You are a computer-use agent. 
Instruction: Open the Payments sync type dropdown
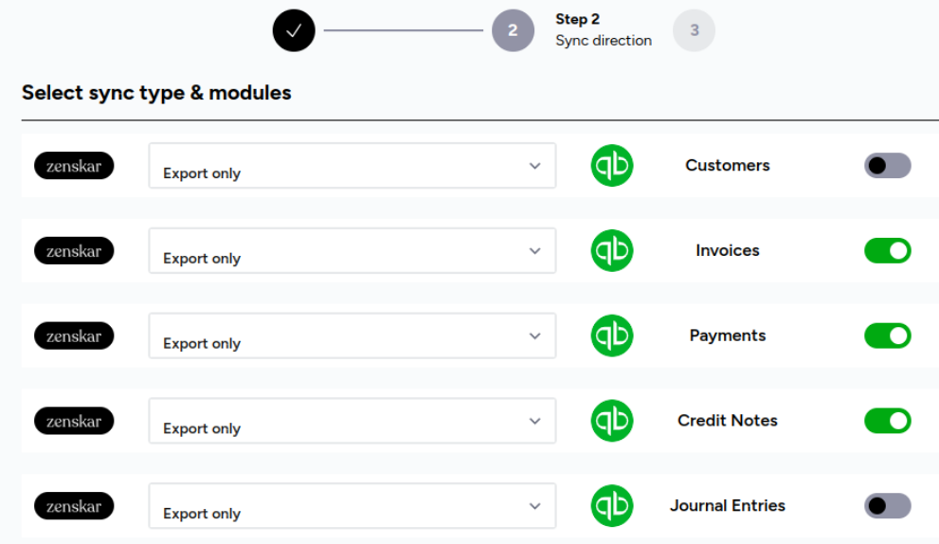point(352,335)
